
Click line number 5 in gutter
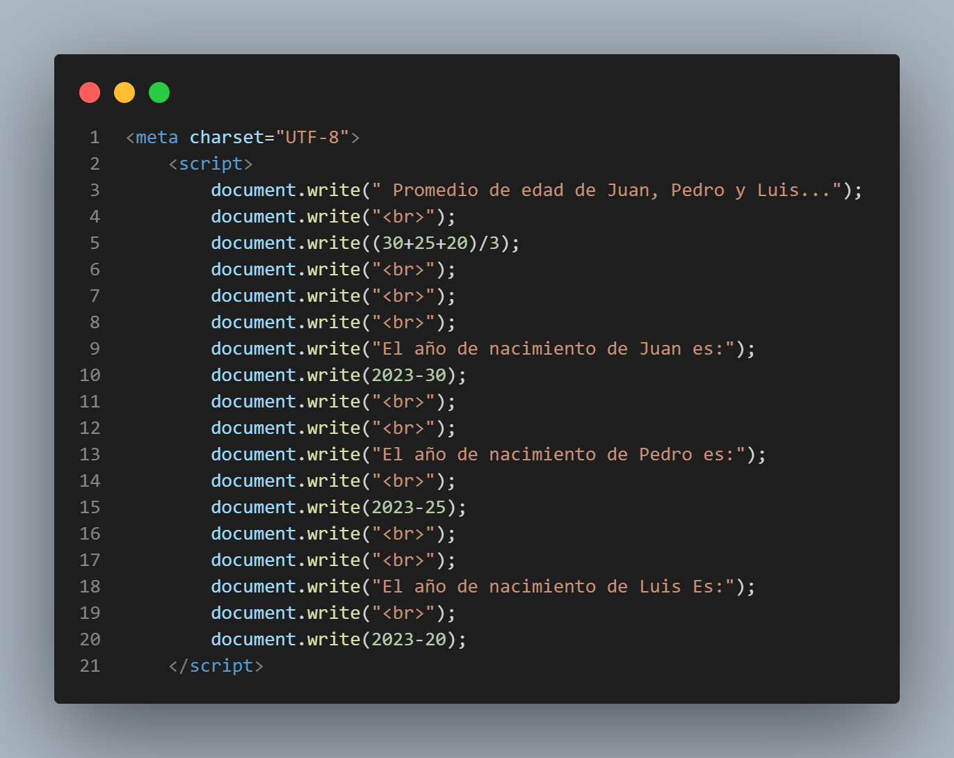coord(95,243)
